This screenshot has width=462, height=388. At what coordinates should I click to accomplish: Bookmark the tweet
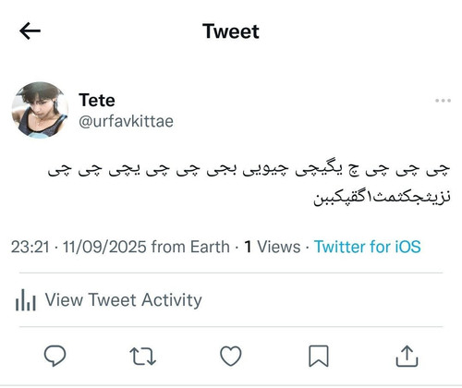click(319, 357)
